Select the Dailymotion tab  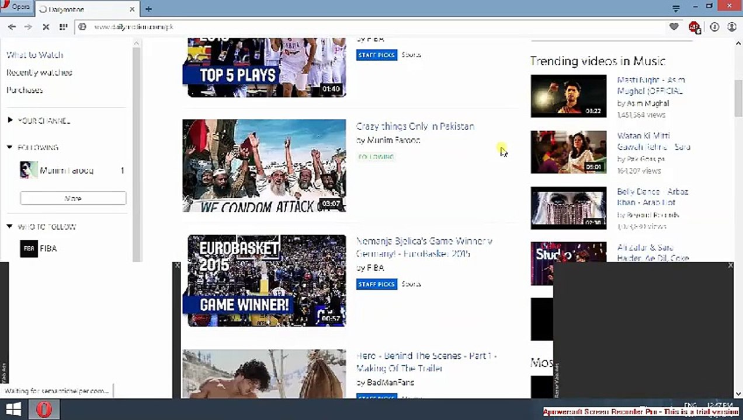click(x=86, y=9)
